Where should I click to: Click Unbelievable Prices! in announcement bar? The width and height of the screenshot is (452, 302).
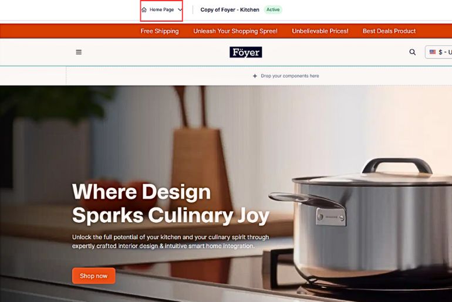click(x=320, y=31)
